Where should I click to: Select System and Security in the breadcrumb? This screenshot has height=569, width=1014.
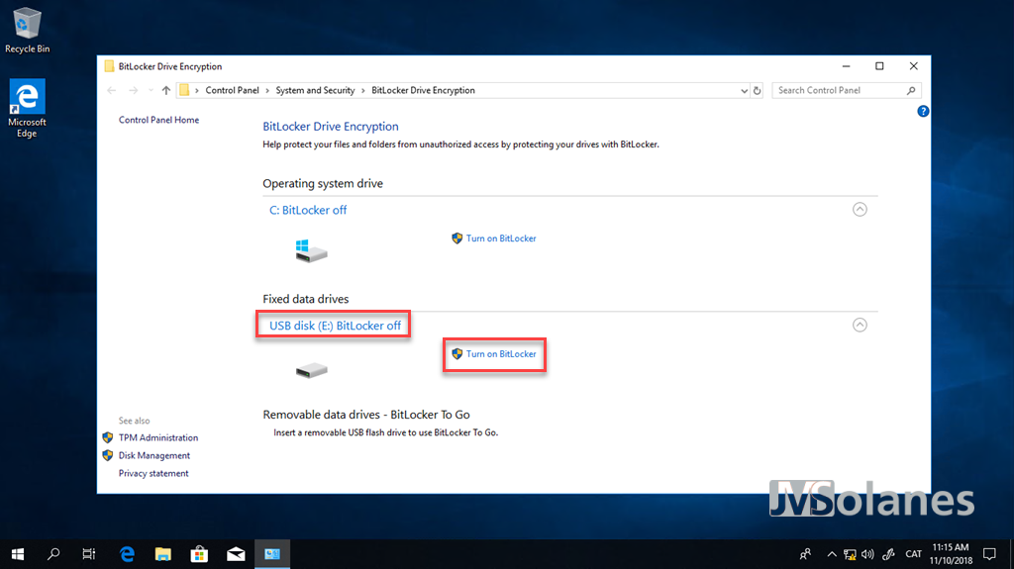315,90
